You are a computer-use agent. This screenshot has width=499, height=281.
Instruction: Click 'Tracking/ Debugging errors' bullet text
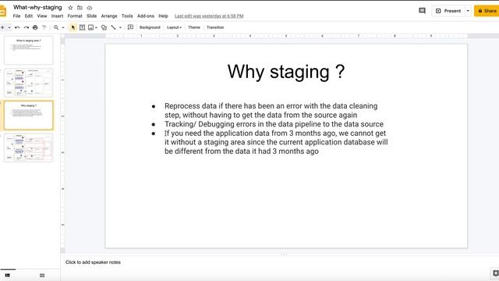click(274, 124)
